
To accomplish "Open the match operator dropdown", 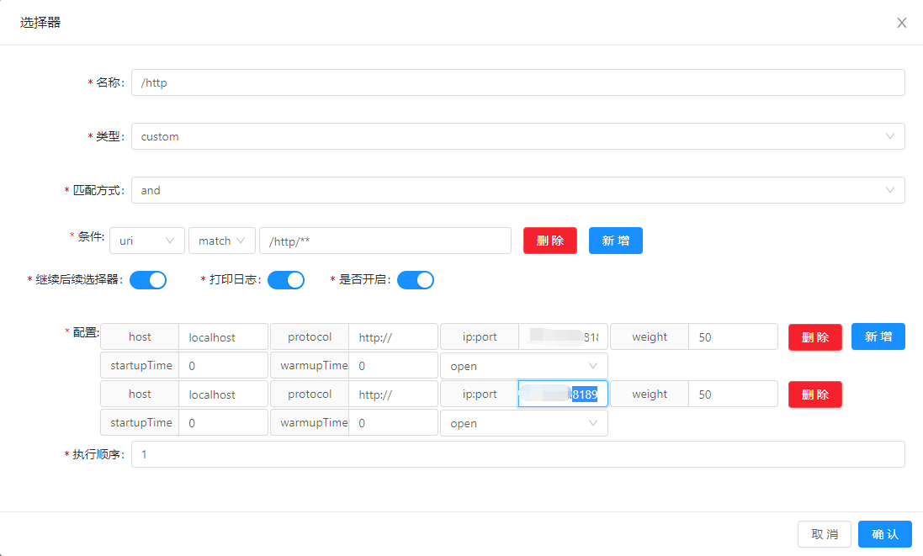I will (x=222, y=241).
